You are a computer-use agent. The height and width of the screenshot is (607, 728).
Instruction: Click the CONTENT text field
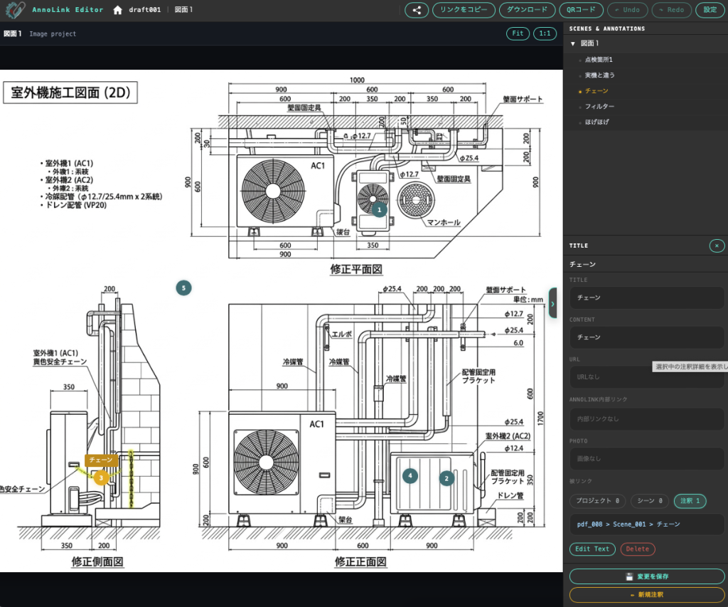tap(646, 337)
